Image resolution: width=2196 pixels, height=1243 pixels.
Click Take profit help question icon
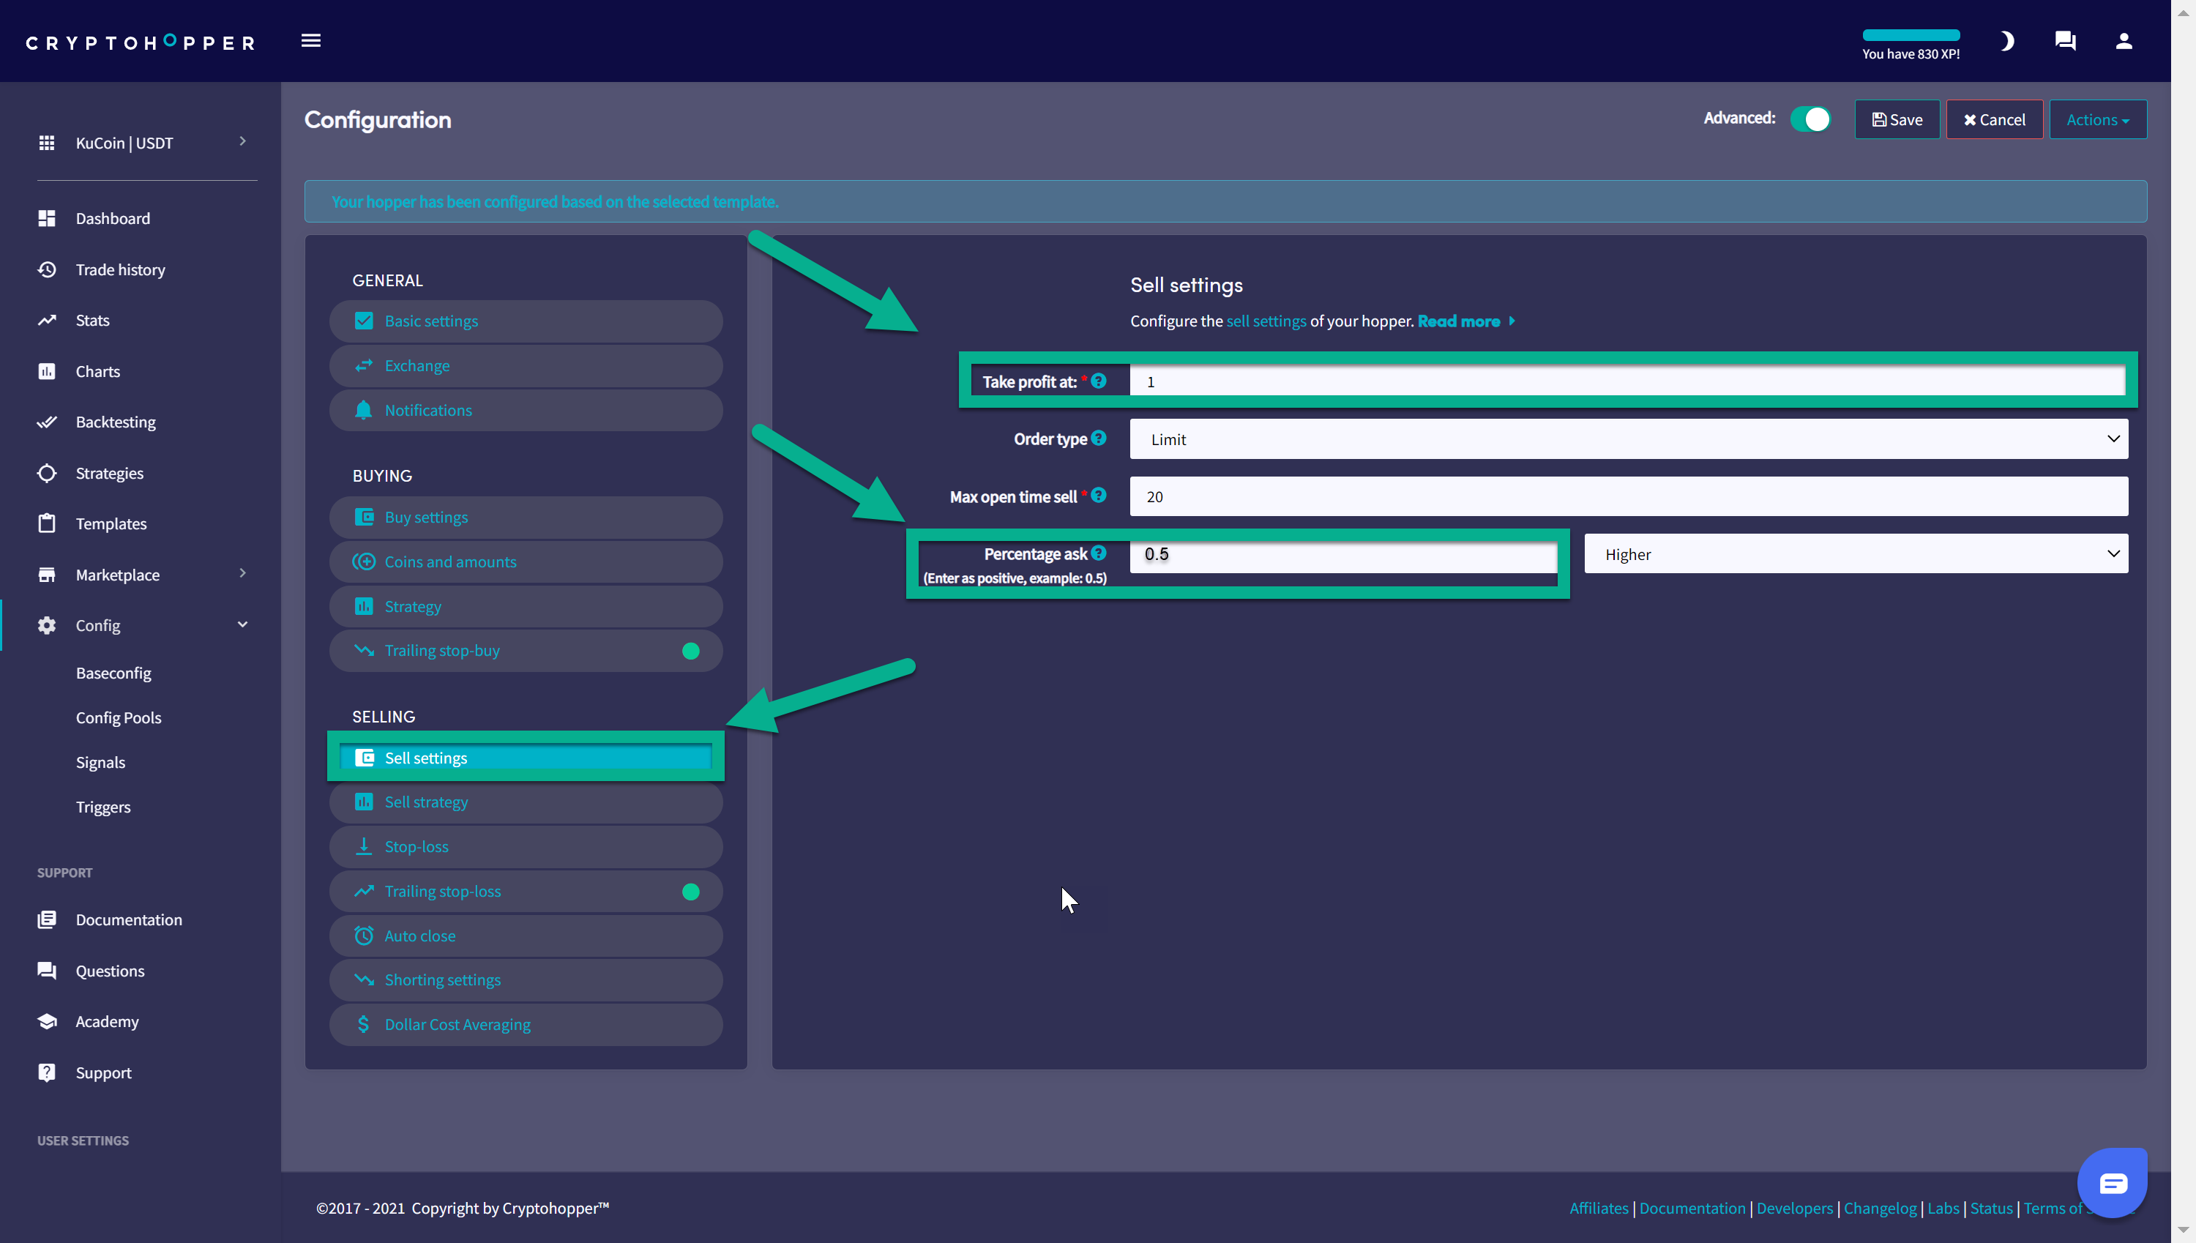[x=1099, y=381]
